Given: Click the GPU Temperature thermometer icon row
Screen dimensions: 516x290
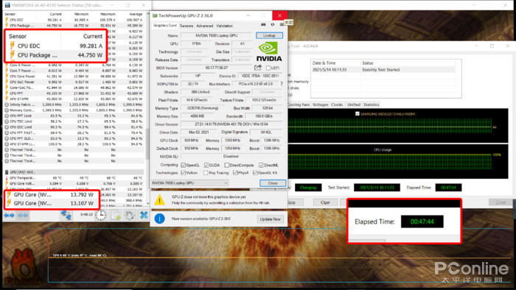Looking at the screenshot, I should (x=7, y=177).
